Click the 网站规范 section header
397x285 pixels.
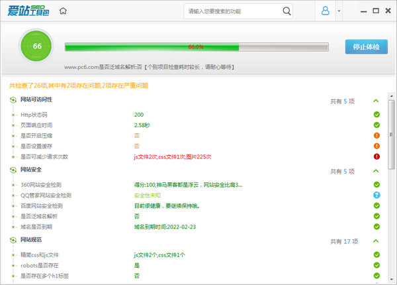pos(31,240)
